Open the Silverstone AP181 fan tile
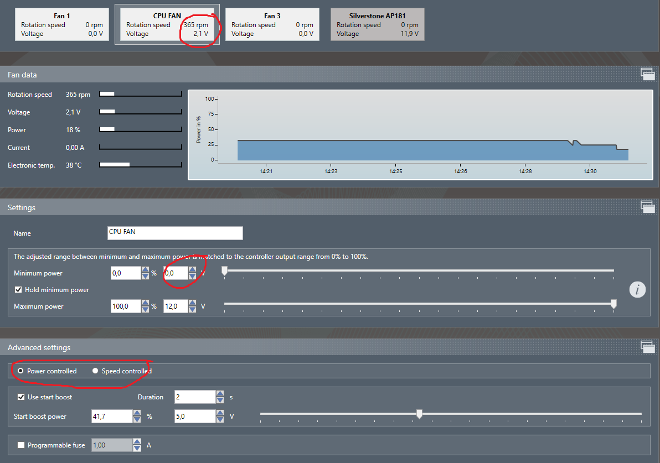This screenshot has width=660, height=463. tap(377, 25)
